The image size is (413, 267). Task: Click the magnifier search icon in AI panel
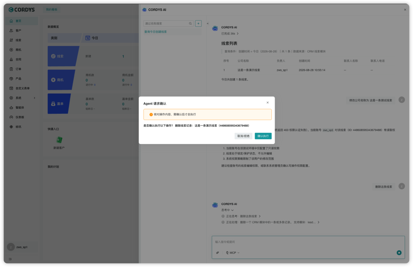(x=190, y=23)
